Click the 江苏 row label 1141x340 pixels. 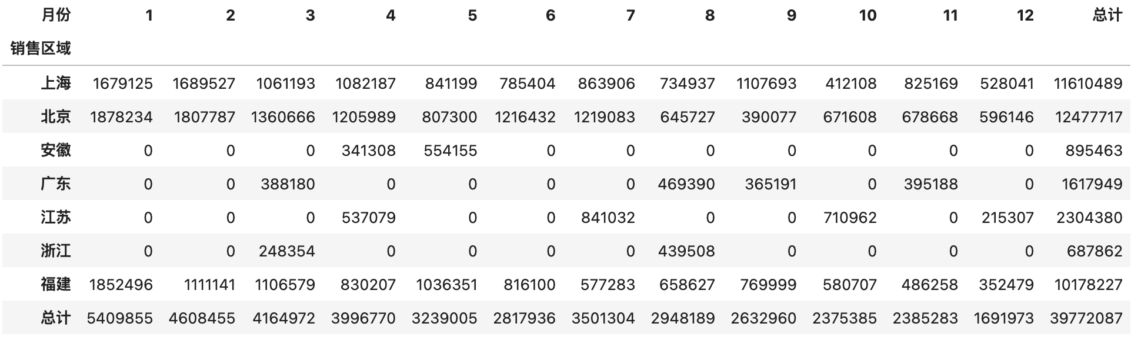pos(56,218)
